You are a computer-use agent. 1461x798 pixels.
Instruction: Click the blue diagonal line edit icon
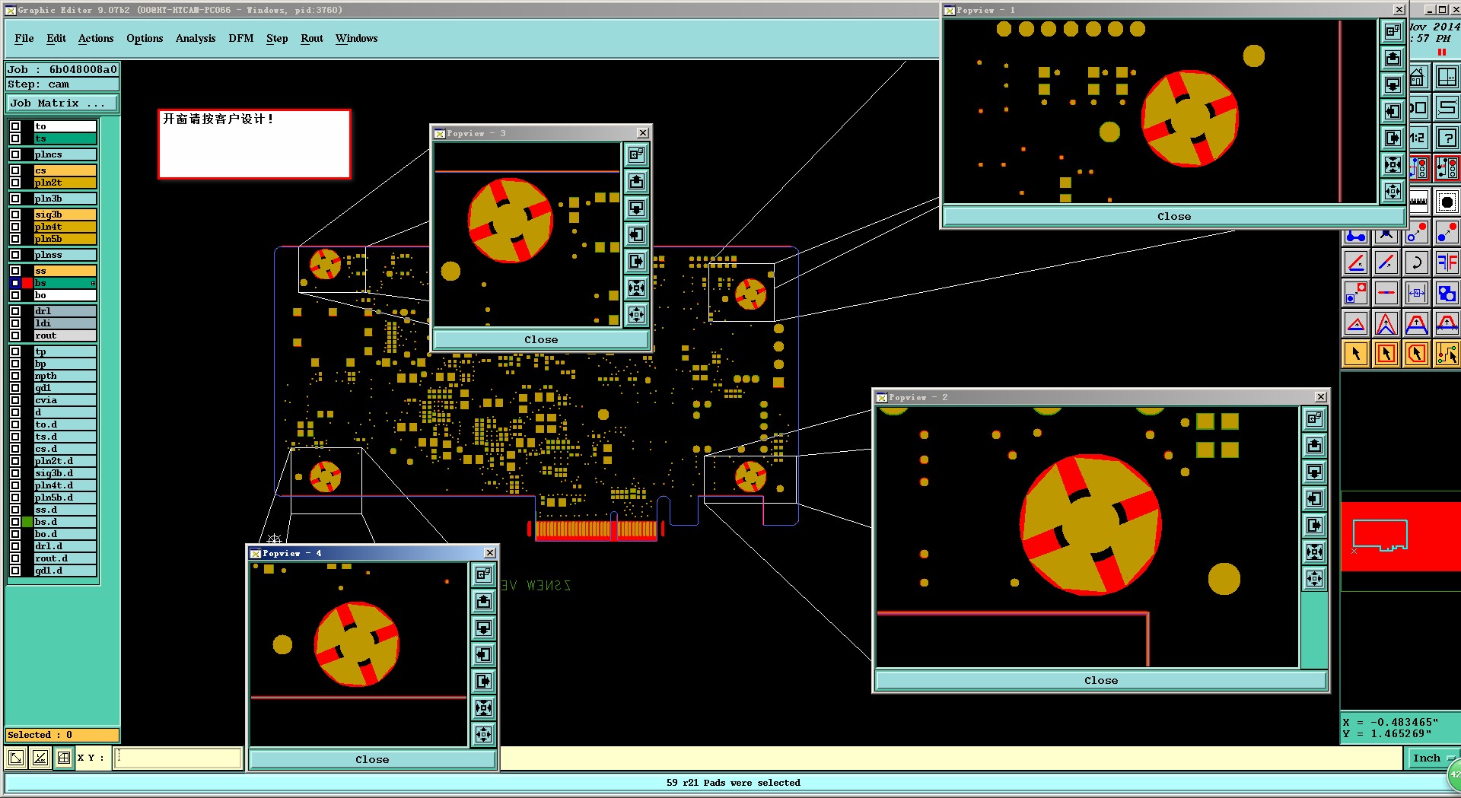pos(1386,263)
